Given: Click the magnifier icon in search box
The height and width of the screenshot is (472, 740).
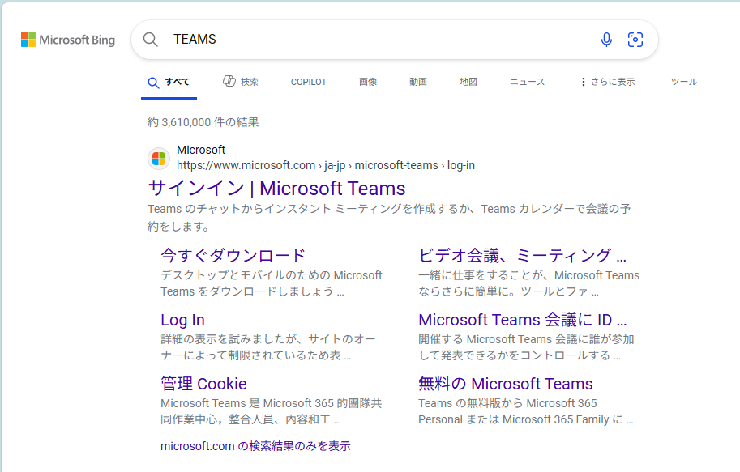Looking at the screenshot, I should [x=151, y=40].
